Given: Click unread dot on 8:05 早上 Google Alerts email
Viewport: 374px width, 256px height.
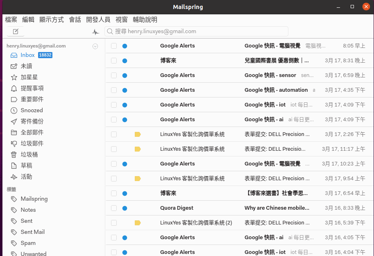Looking at the screenshot, I should 125,46.
